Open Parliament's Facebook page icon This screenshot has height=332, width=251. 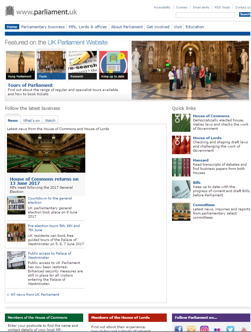(x=179, y=329)
